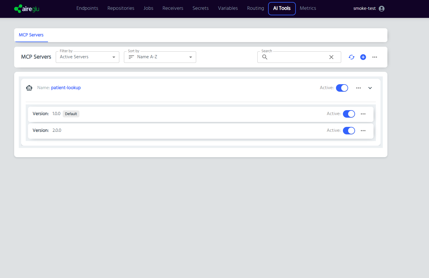Select the MCP Servers tab
429x278 pixels.
point(31,35)
